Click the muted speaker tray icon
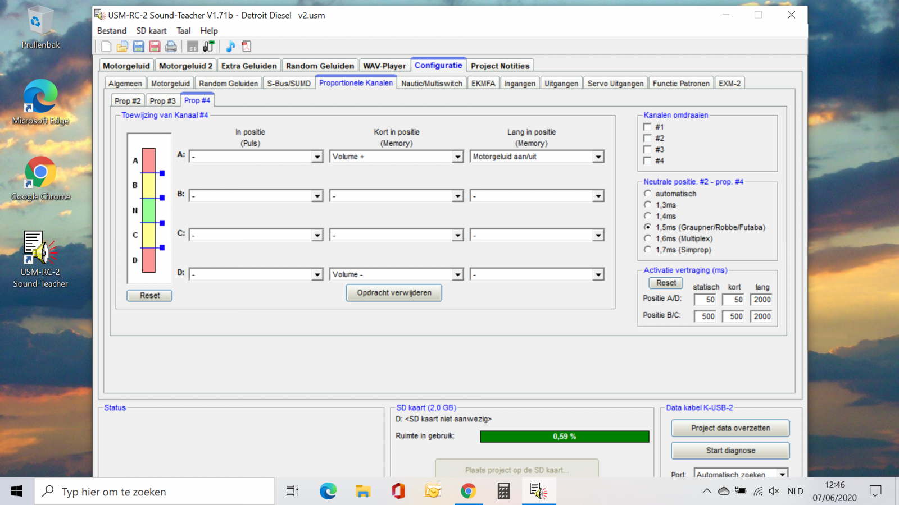 tap(774, 492)
